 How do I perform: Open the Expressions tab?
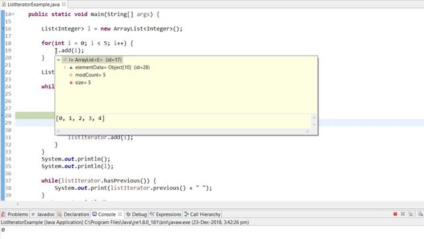(x=165, y=214)
